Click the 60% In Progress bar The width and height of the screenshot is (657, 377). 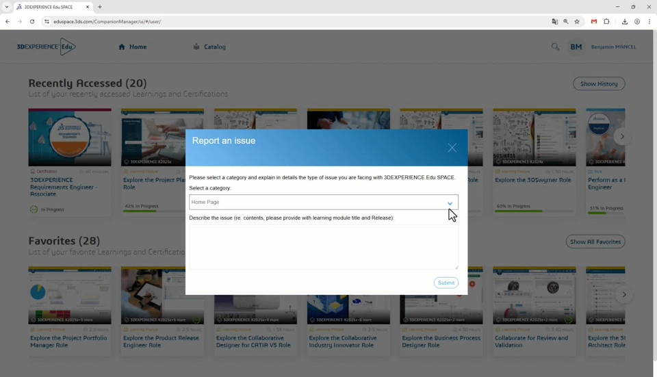[534, 211]
